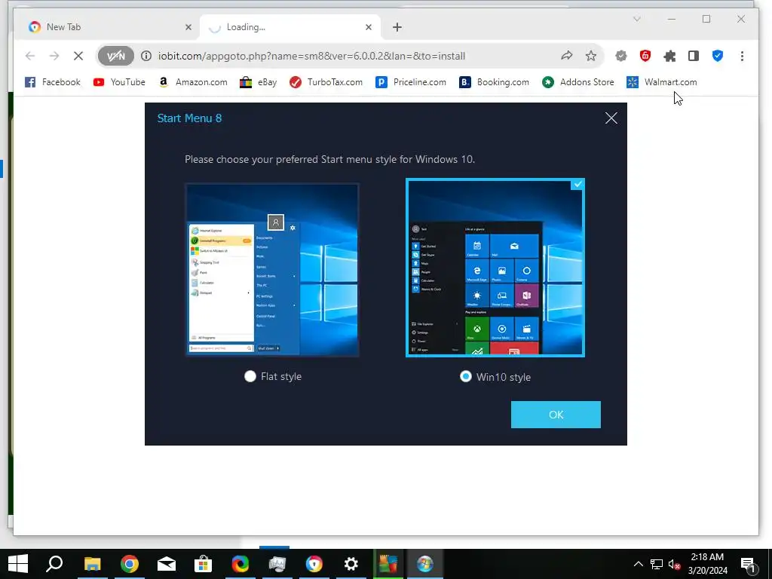Viewport: 772px width, 579px height.
Task: Close the Start Menu 8 dialog
Action: 611,118
